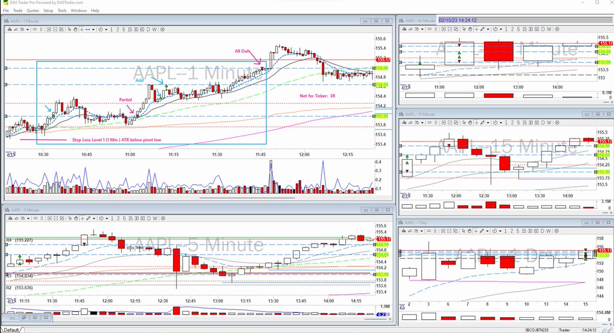The height and width of the screenshot is (333, 614).
Task: Open the Tools menu
Action: (62, 10)
